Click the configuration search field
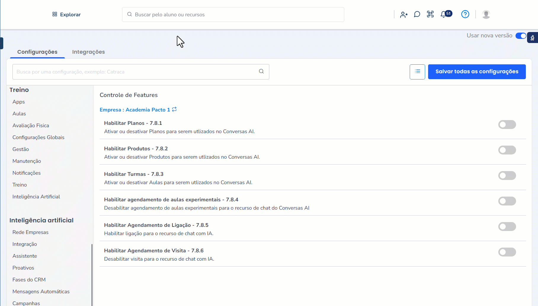The width and height of the screenshot is (538, 306). [x=136, y=72]
